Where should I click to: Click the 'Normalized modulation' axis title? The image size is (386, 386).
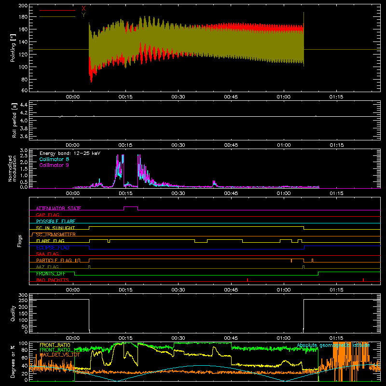[x=12, y=168]
